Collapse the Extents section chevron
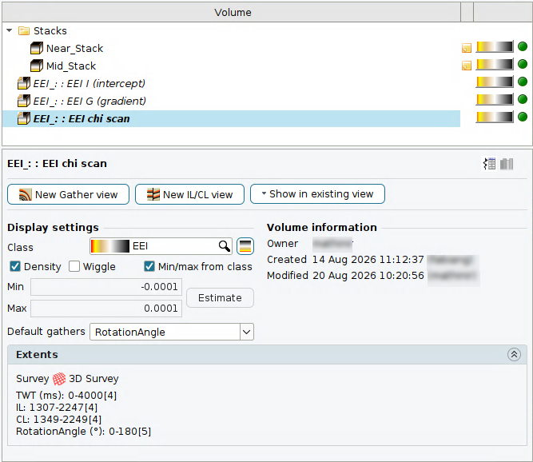Viewport: 533px width, 462px height. 514,355
